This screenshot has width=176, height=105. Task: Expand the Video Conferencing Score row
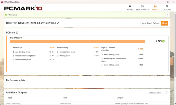click(x=14, y=56)
